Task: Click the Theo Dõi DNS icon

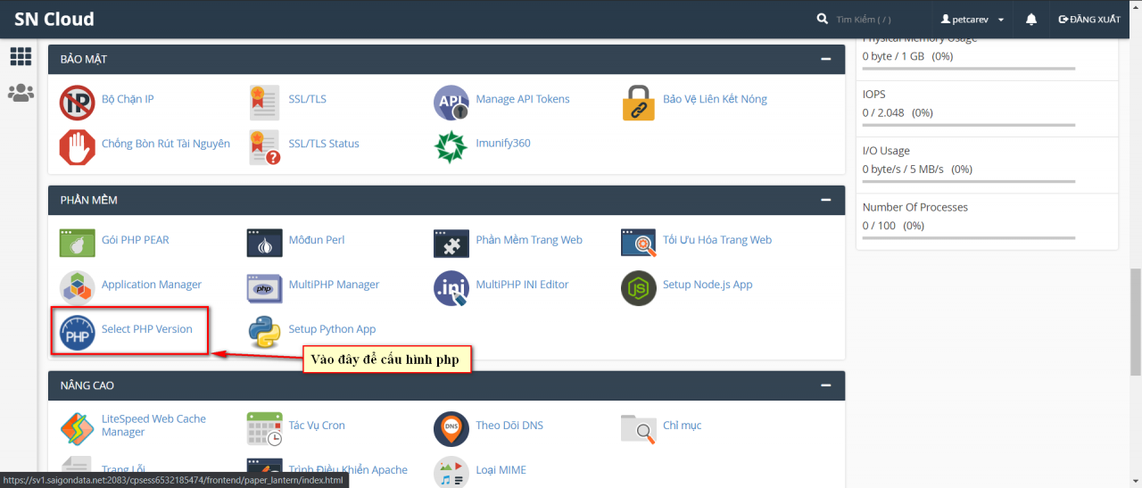Action: point(451,429)
